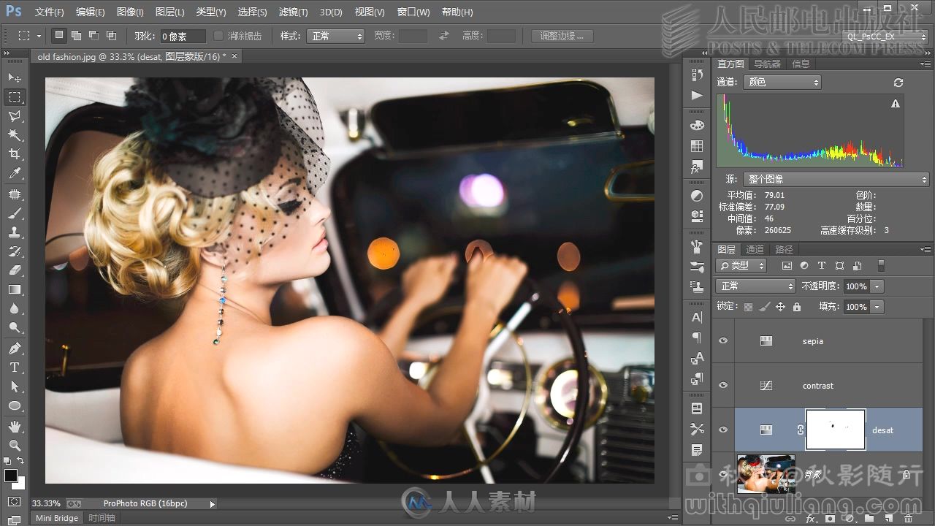Open the QL_PsCC_EX workspace dropdown
The height and width of the screenshot is (526, 935).
point(885,36)
